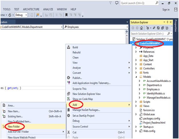The height and width of the screenshot is (139, 179).
Task: Click the Sync with Active Document icon
Action: (x=154, y=28)
